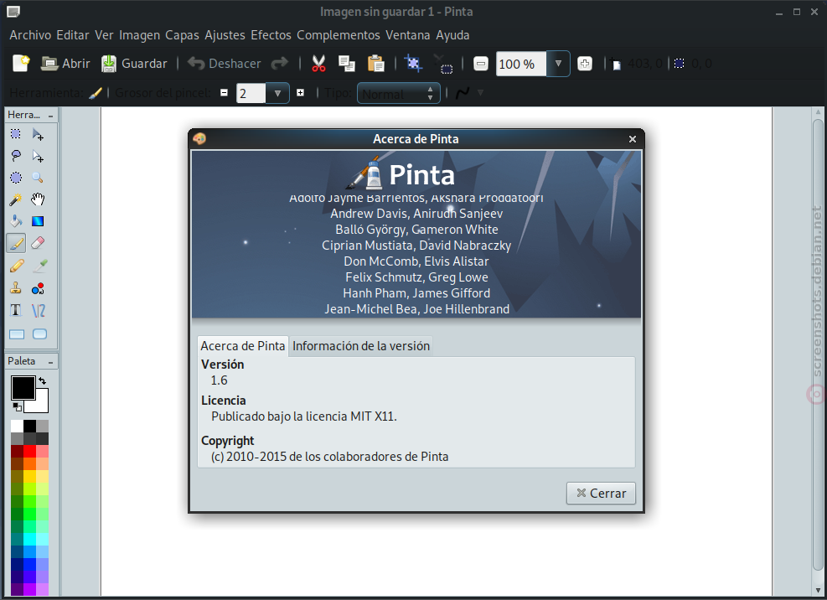This screenshot has height=600, width=827.
Task: Swap primary and secondary colors
Action: [42, 380]
